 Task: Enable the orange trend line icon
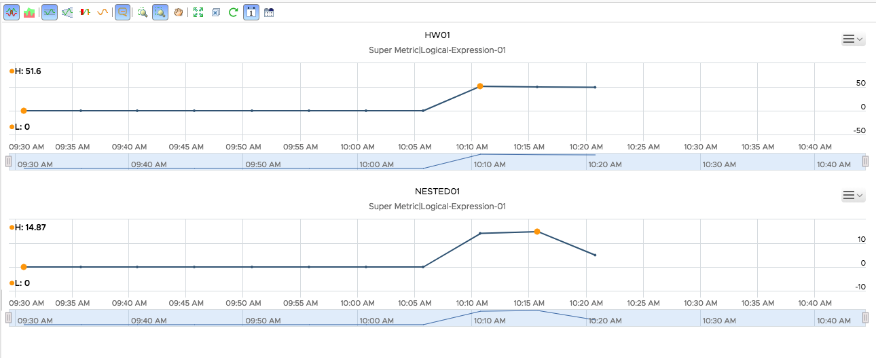tap(103, 12)
